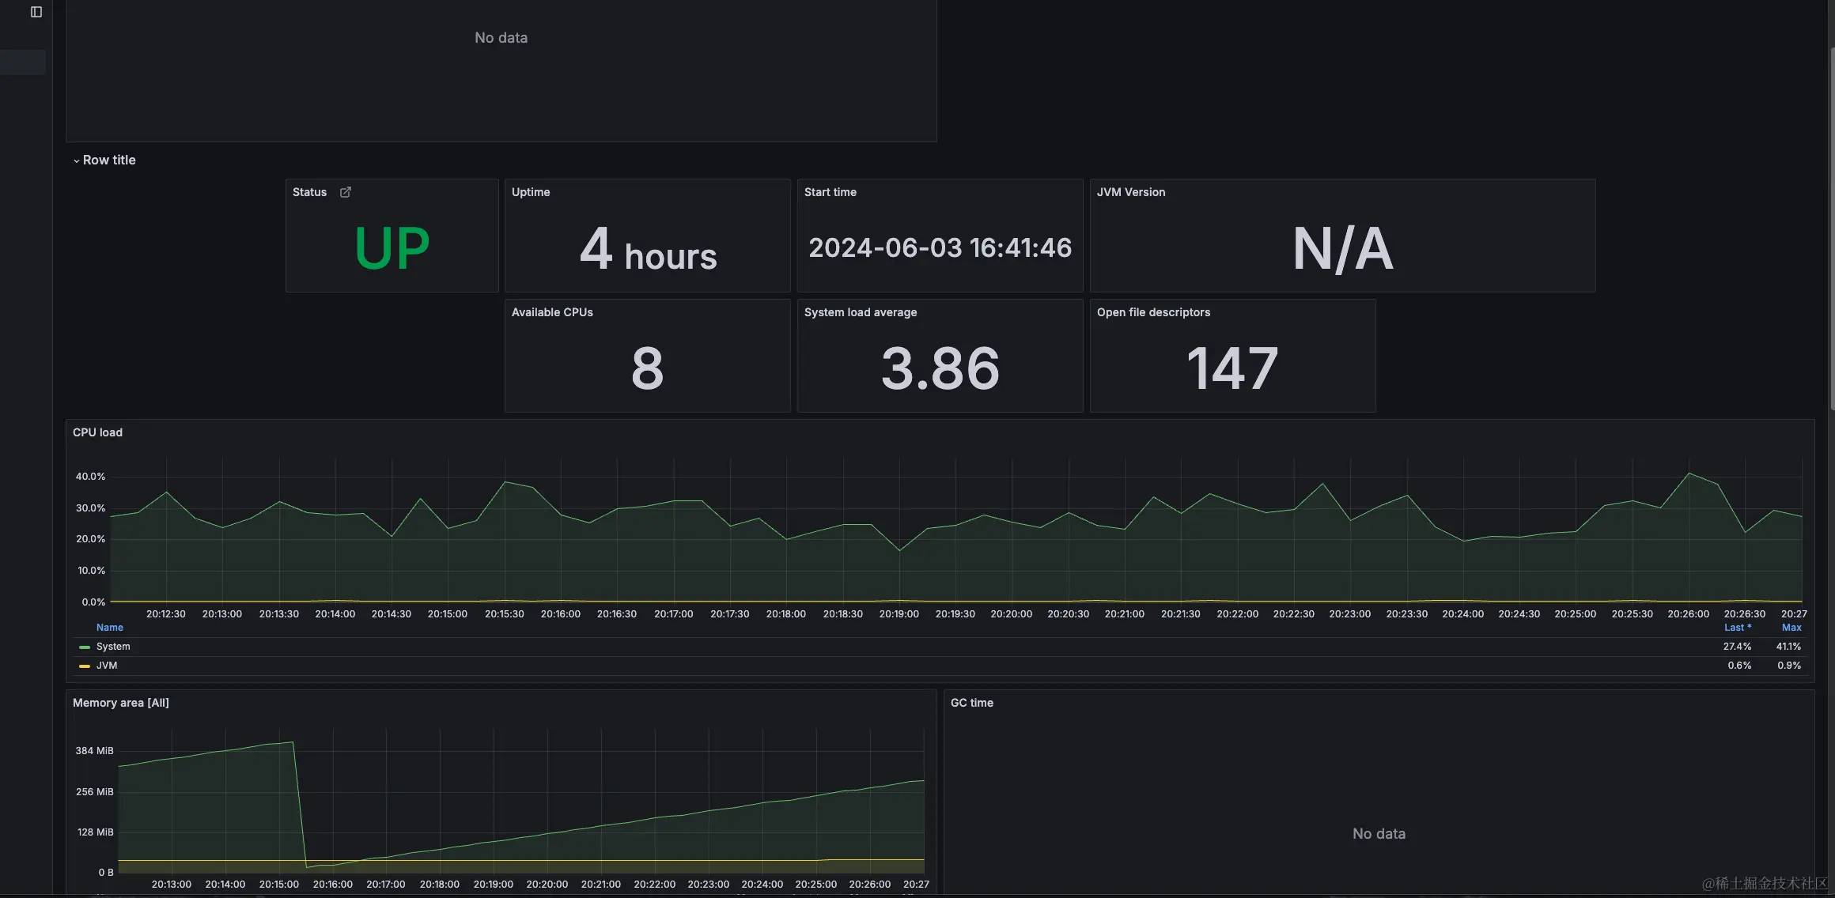Open the CPU load panel title menu
The height and width of the screenshot is (898, 1835).
coord(97,432)
